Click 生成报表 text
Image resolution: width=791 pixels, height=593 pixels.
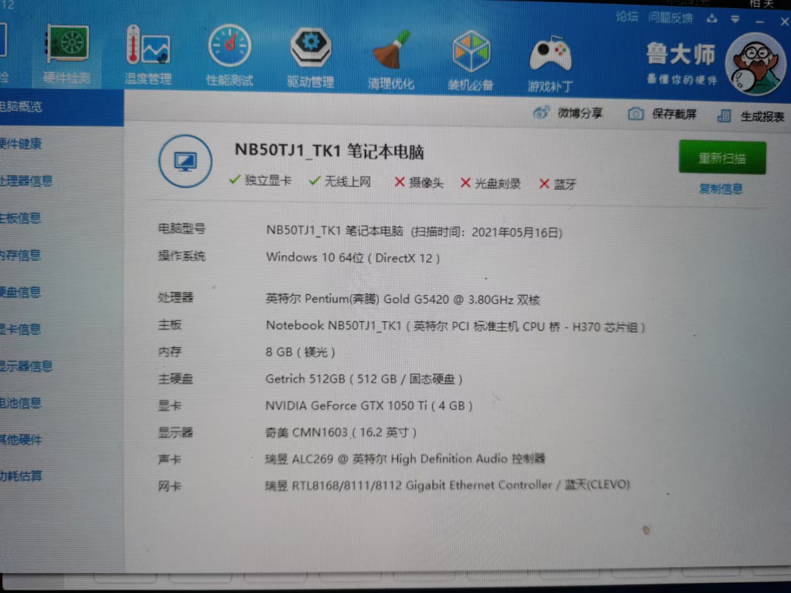(762, 116)
